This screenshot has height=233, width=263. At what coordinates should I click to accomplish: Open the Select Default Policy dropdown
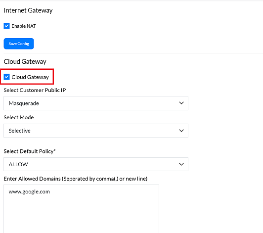pyautogui.click(x=96, y=164)
